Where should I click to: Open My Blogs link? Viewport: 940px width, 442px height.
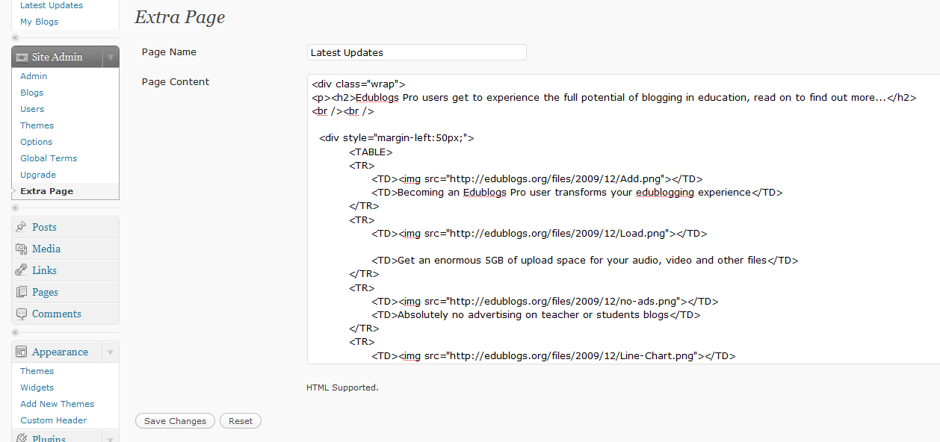point(39,22)
